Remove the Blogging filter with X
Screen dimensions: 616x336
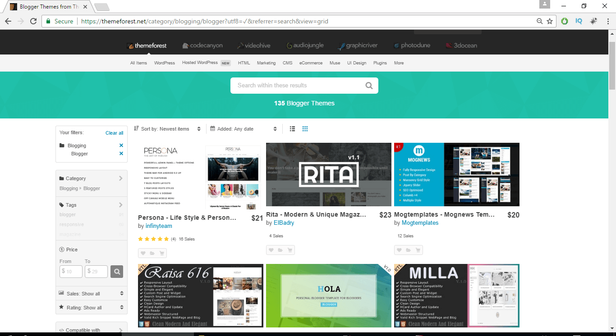121,145
